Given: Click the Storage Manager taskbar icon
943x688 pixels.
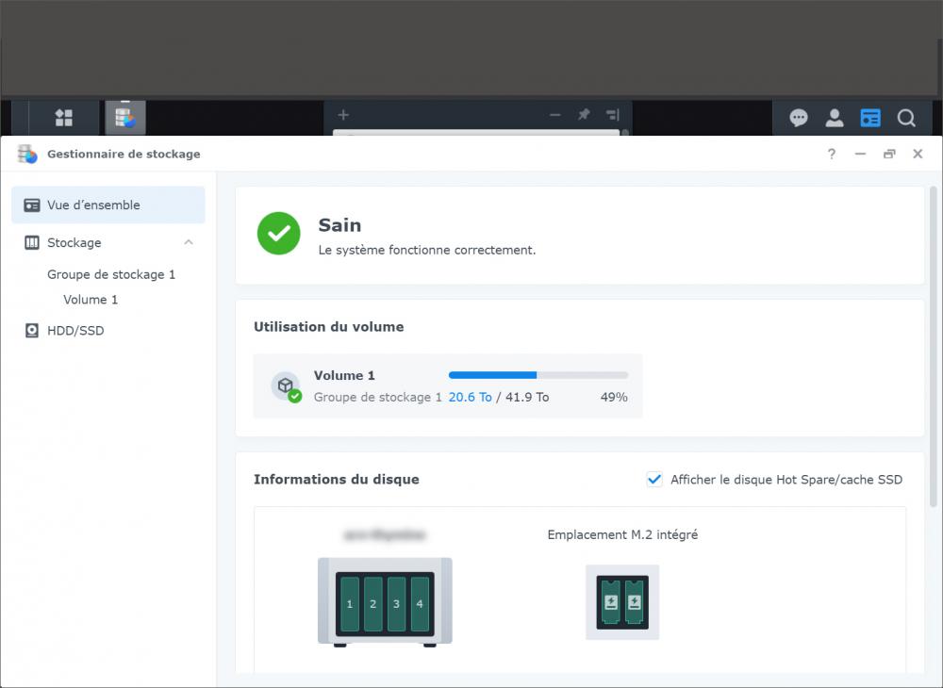Looking at the screenshot, I should [124, 118].
